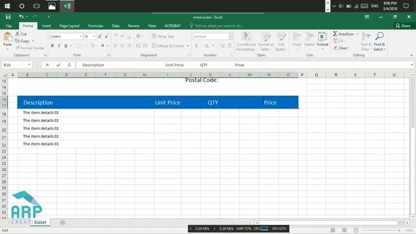Confirm entry with the checkmark formula bar icon
The image size is (416, 234).
58,65
